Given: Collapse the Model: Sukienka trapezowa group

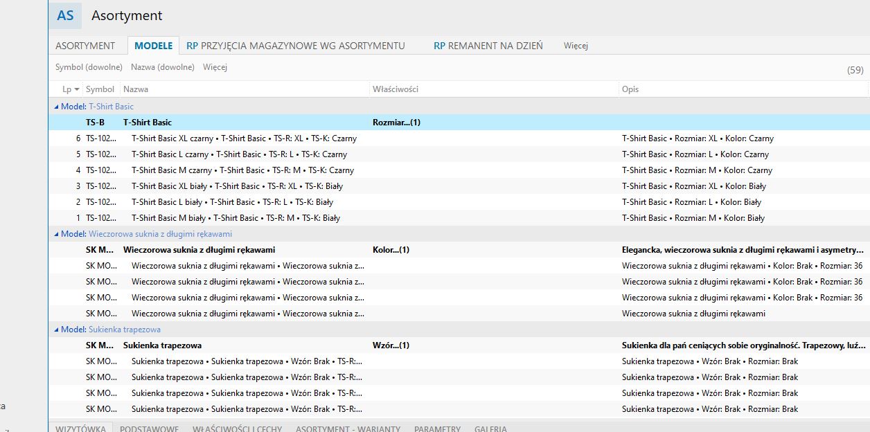Looking at the screenshot, I should (x=57, y=330).
